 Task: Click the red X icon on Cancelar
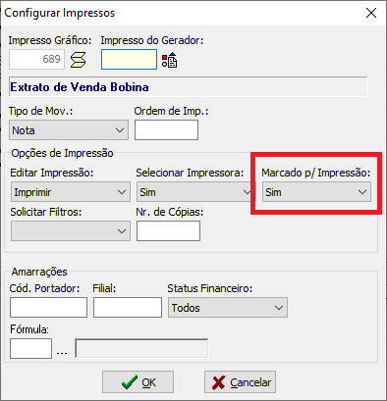(x=218, y=382)
